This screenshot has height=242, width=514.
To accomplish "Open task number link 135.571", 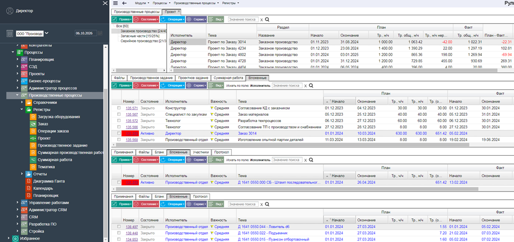I will [x=131, y=108].
